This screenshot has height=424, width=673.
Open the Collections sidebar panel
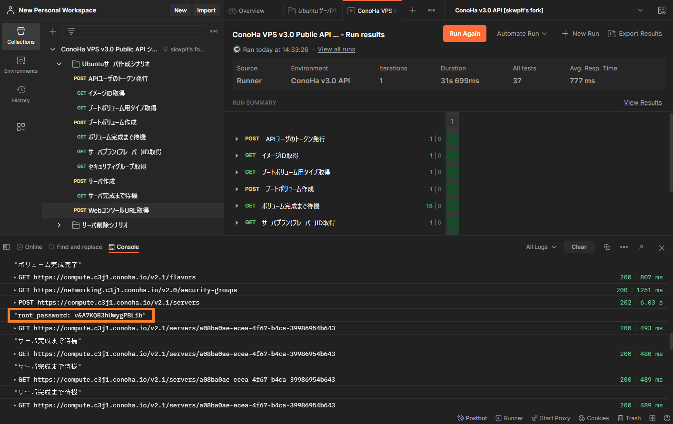(21, 36)
